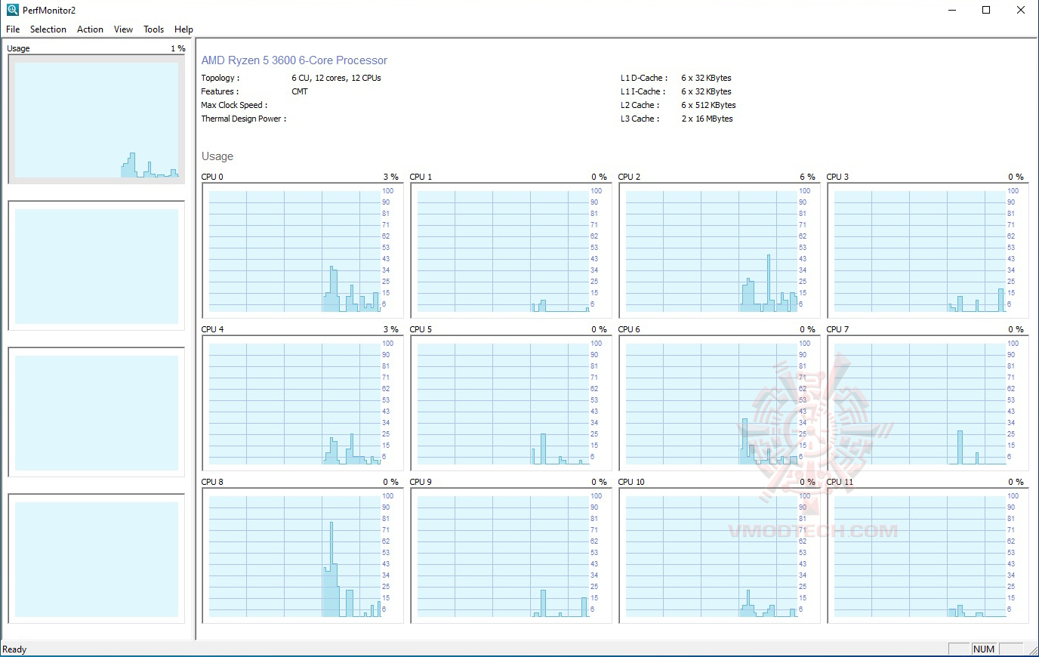Click the Features value 'CMT'
Viewport: 1039px width, 657px height.
[300, 91]
